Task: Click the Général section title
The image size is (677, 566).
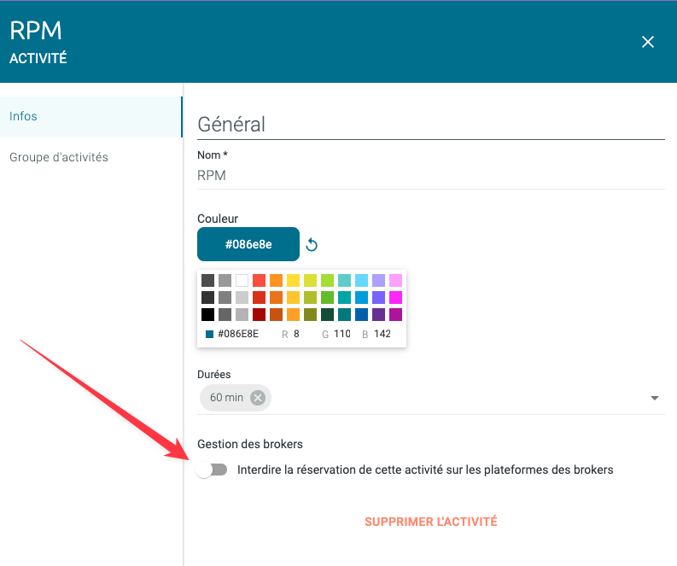Action: 231,125
